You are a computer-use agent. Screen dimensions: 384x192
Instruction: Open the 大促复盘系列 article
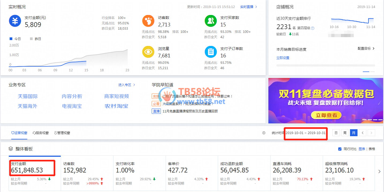click(x=188, y=104)
